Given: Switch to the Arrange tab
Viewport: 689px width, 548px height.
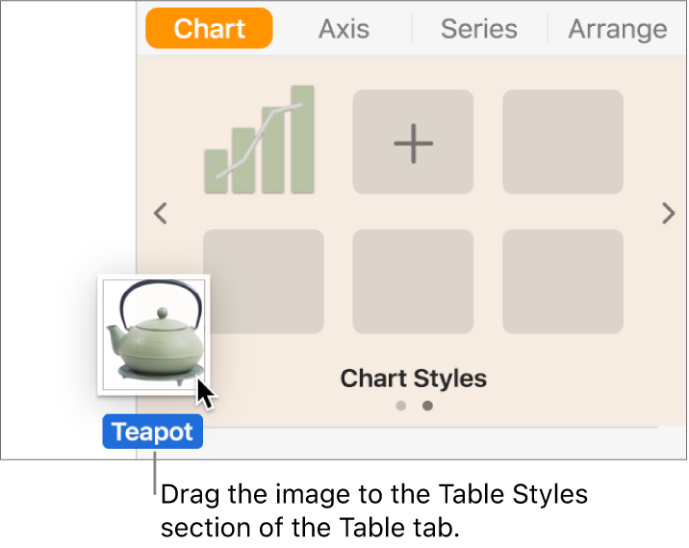Looking at the screenshot, I should [x=617, y=29].
